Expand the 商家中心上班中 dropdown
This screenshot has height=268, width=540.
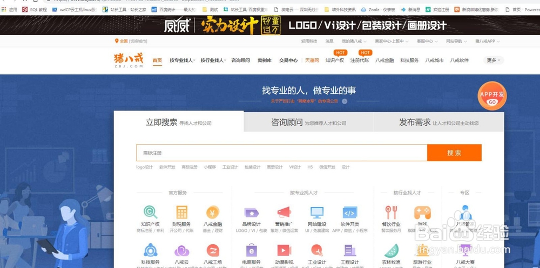coord(391,41)
